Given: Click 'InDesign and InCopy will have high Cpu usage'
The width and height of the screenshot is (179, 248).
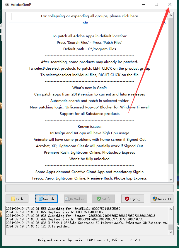Looking at the screenshot, I should (90, 133).
